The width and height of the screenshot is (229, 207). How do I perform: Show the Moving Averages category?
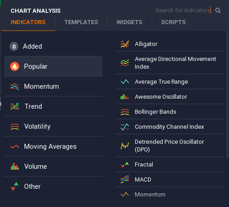53,146
